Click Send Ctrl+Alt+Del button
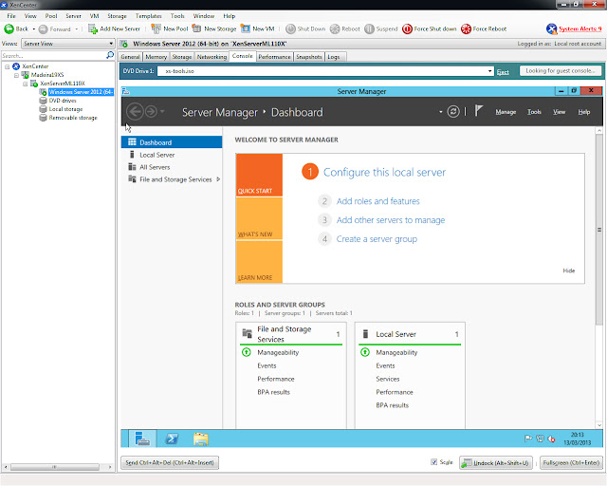607x486 pixels. point(170,462)
